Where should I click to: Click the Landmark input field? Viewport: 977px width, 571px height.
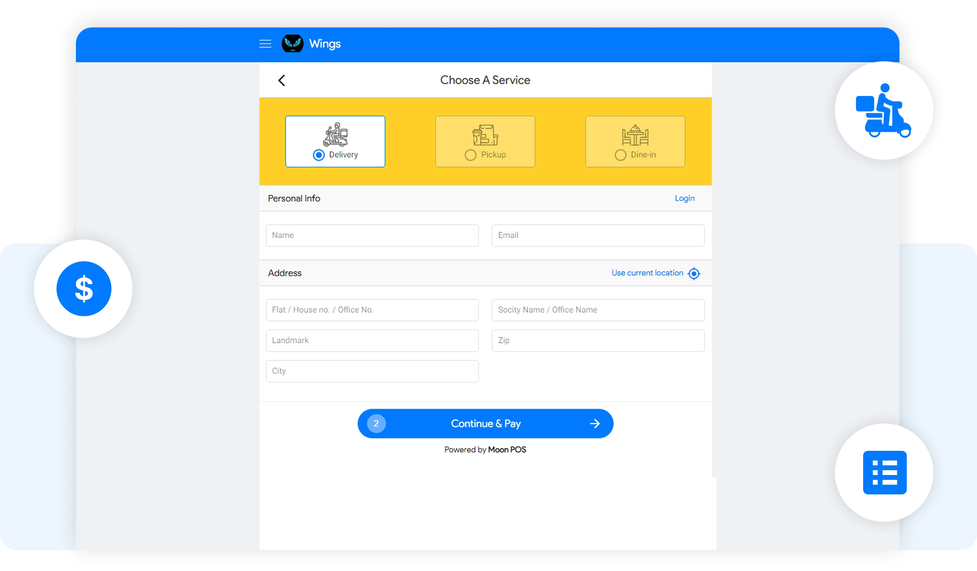(372, 341)
